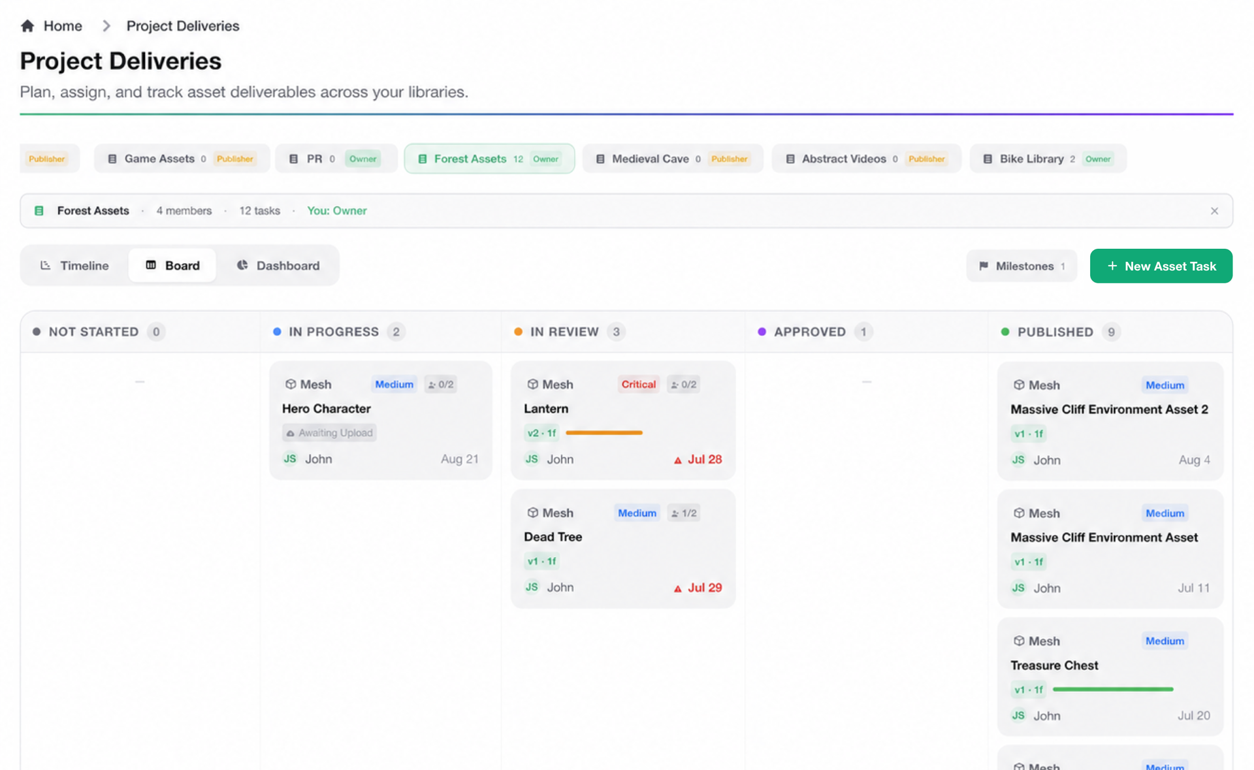Open the Hero Character task card
Viewport: 1254px width, 770px height.
tap(381, 421)
